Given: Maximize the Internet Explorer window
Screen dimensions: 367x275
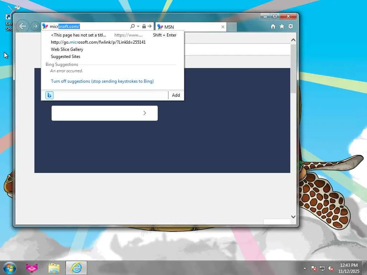Looking at the screenshot, I should point(275,16).
